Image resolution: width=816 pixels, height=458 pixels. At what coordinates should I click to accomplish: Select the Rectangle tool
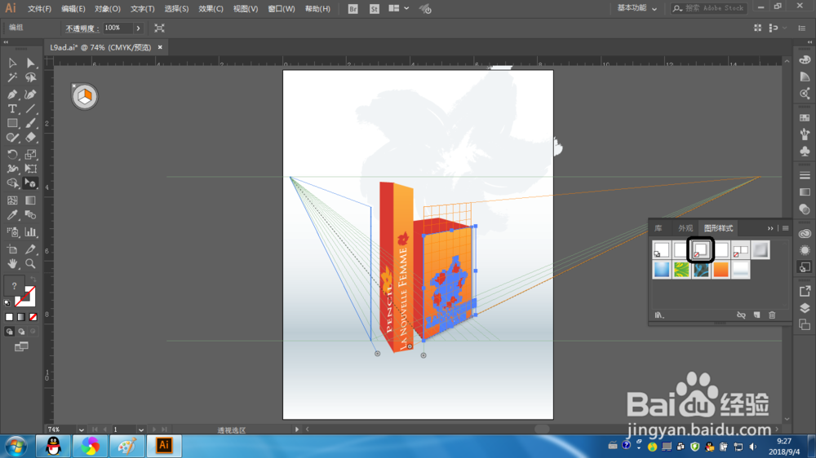pyautogui.click(x=12, y=123)
